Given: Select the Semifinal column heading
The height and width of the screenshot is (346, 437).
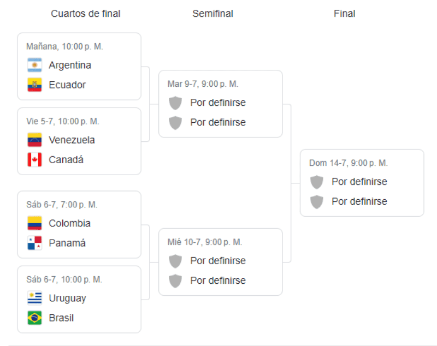Looking at the screenshot, I should 212,14.
